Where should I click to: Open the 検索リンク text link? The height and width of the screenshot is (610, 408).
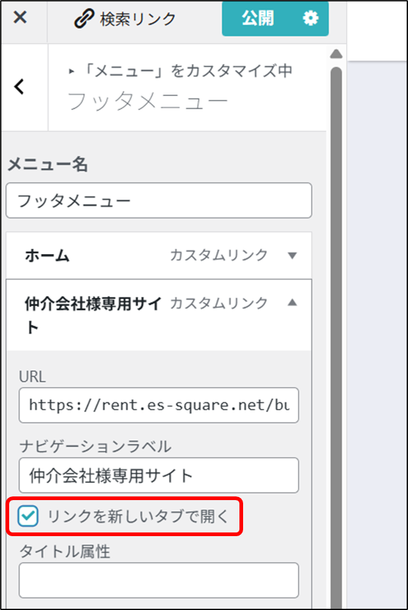click(137, 19)
